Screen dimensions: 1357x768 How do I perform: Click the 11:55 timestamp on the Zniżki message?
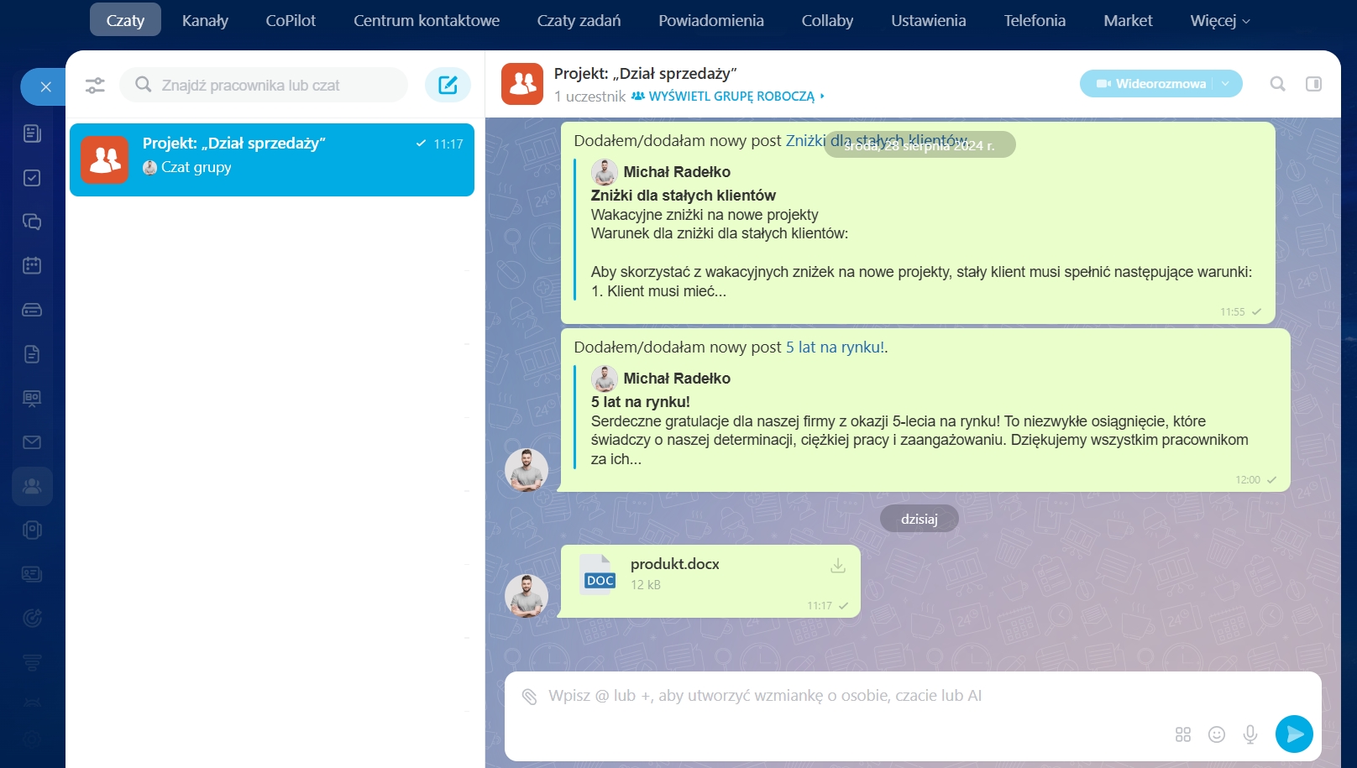coord(1233,312)
